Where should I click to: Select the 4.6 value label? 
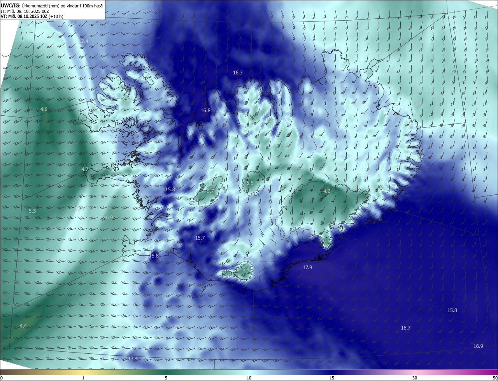pyautogui.click(x=44, y=109)
